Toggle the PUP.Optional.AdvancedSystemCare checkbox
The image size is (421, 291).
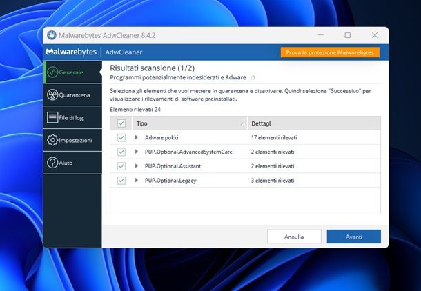121,152
